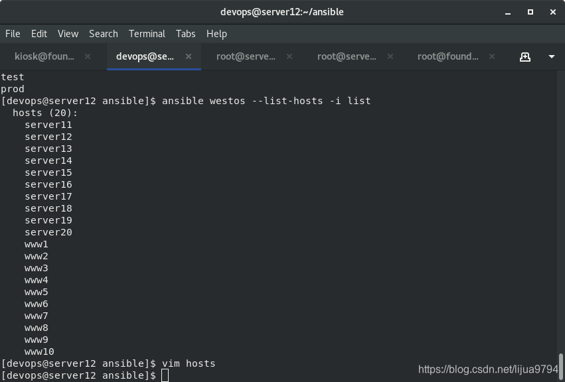Click the server19 host entry
Image resolution: width=565 pixels, height=382 pixels.
pos(48,220)
